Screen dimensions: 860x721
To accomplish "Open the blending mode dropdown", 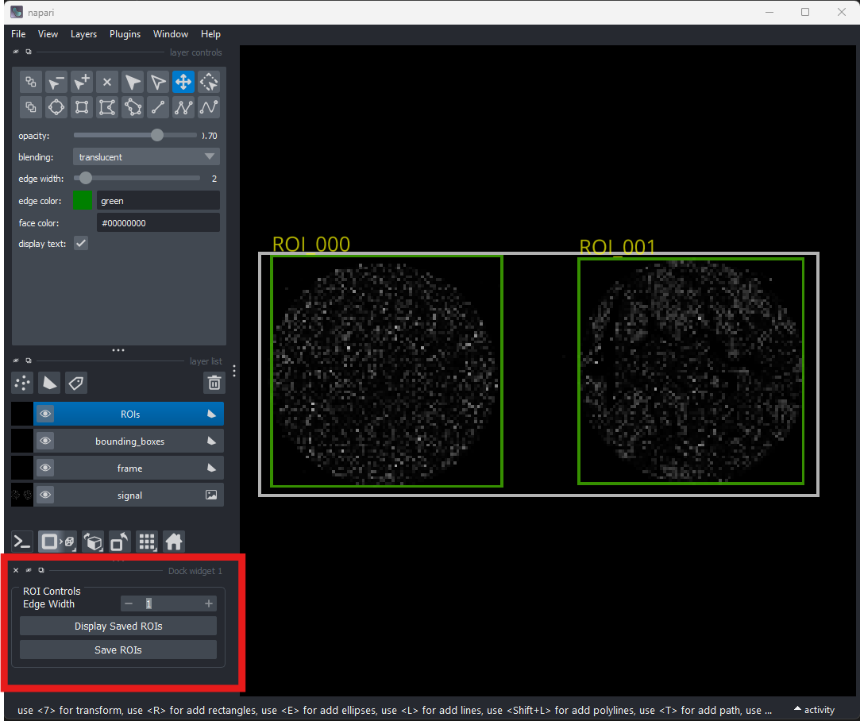I will (x=146, y=157).
